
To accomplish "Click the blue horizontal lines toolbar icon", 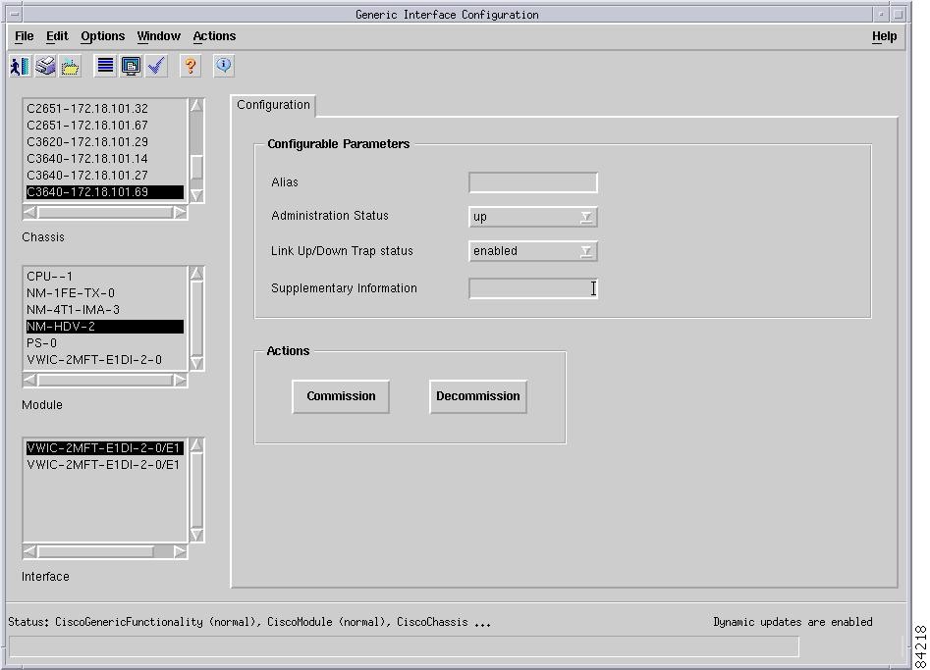I will (x=105, y=66).
